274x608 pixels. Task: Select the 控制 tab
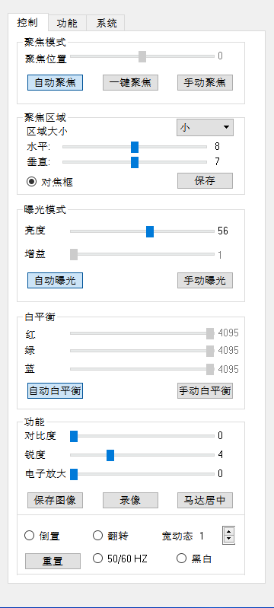(x=28, y=23)
